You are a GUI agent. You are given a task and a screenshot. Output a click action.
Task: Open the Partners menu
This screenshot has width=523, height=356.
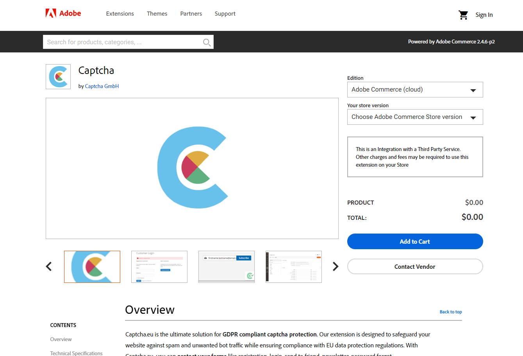pos(191,14)
